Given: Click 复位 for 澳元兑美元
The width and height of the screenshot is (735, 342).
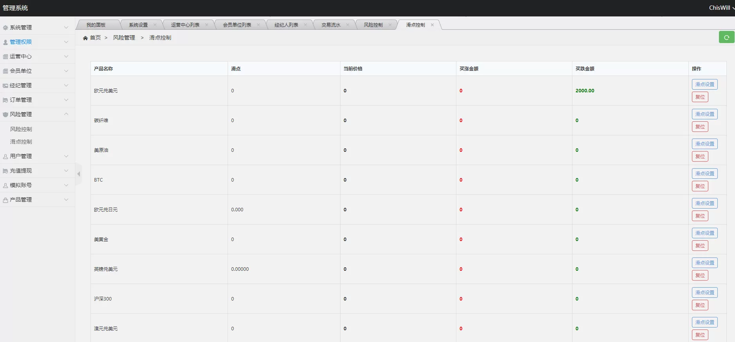Looking at the screenshot, I should tap(700, 335).
